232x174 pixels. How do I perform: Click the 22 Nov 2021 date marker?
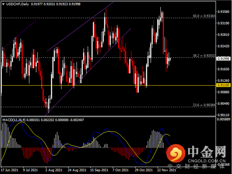(167, 170)
